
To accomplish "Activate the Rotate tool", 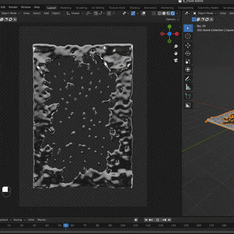I will 188,53.
